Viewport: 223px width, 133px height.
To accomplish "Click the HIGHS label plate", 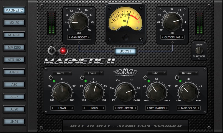I will 94,108.
